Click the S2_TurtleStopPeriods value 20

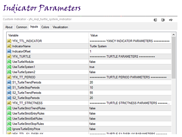(x=91, y=98)
